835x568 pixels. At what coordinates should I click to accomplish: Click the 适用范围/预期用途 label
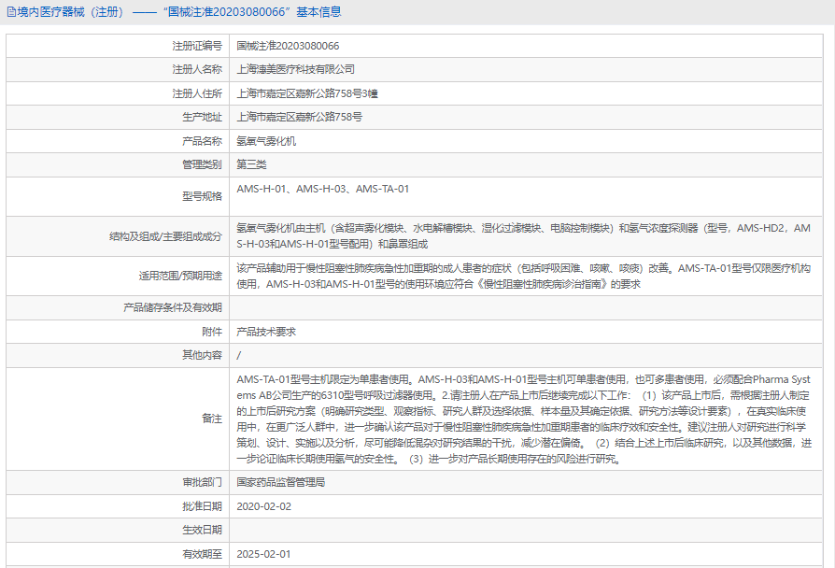click(180, 276)
